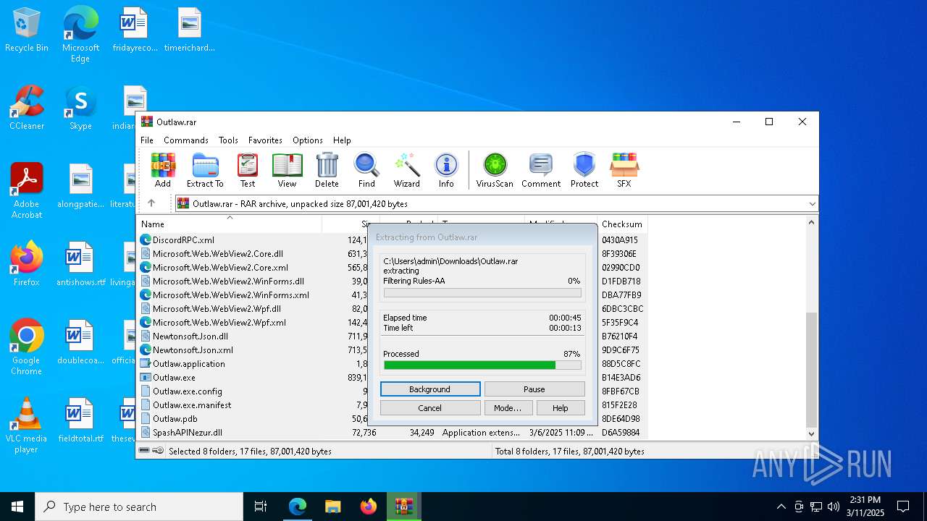Sort by the Name column header
This screenshot has width=927, height=521.
pos(230,224)
